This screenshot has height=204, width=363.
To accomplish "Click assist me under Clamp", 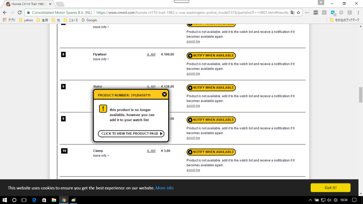I will [x=193, y=170].
